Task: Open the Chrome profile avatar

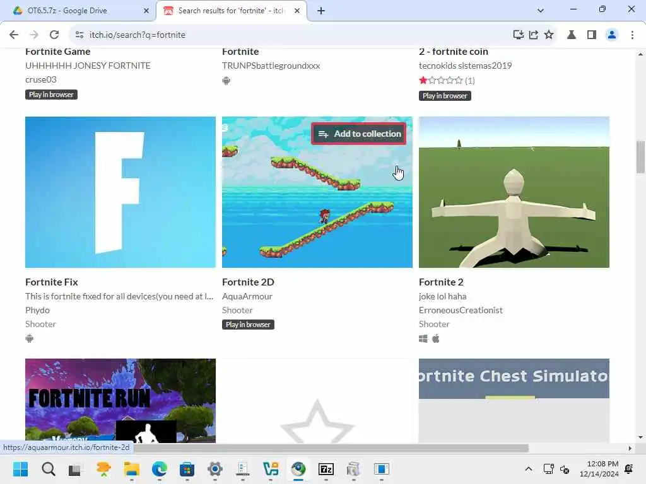Action: pyautogui.click(x=612, y=35)
